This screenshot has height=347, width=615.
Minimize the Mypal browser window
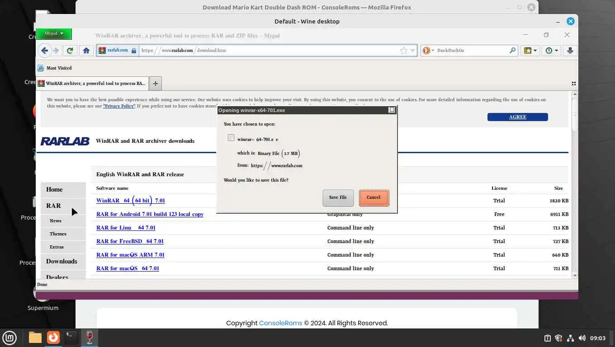click(x=525, y=35)
